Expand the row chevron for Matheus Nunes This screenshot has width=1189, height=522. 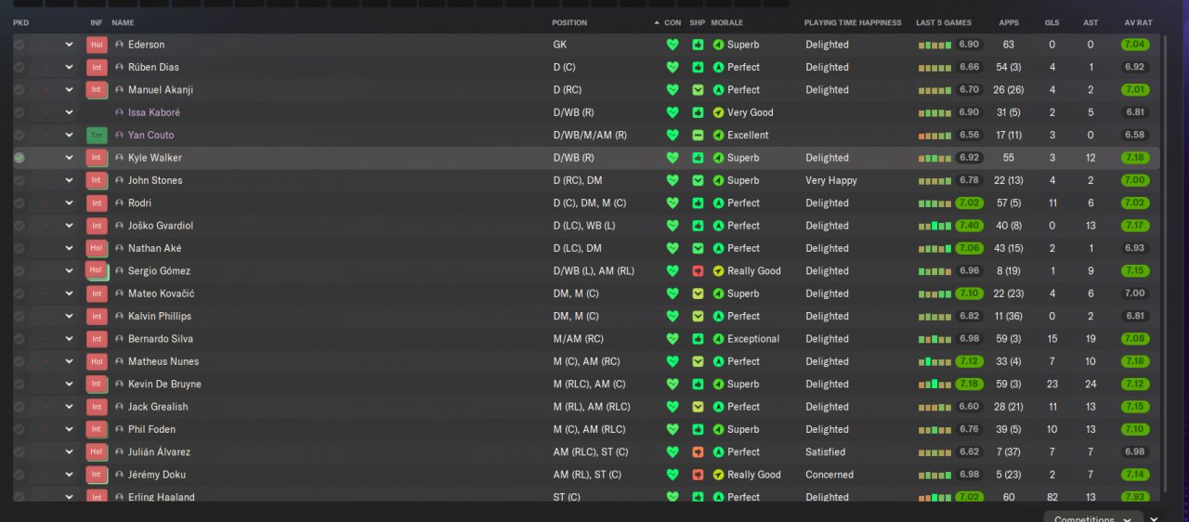coord(69,361)
